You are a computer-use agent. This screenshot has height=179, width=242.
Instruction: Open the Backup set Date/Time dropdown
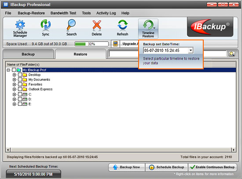tap(191, 50)
